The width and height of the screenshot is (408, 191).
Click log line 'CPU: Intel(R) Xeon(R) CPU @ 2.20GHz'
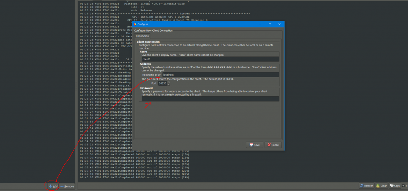(x=135, y=17)
